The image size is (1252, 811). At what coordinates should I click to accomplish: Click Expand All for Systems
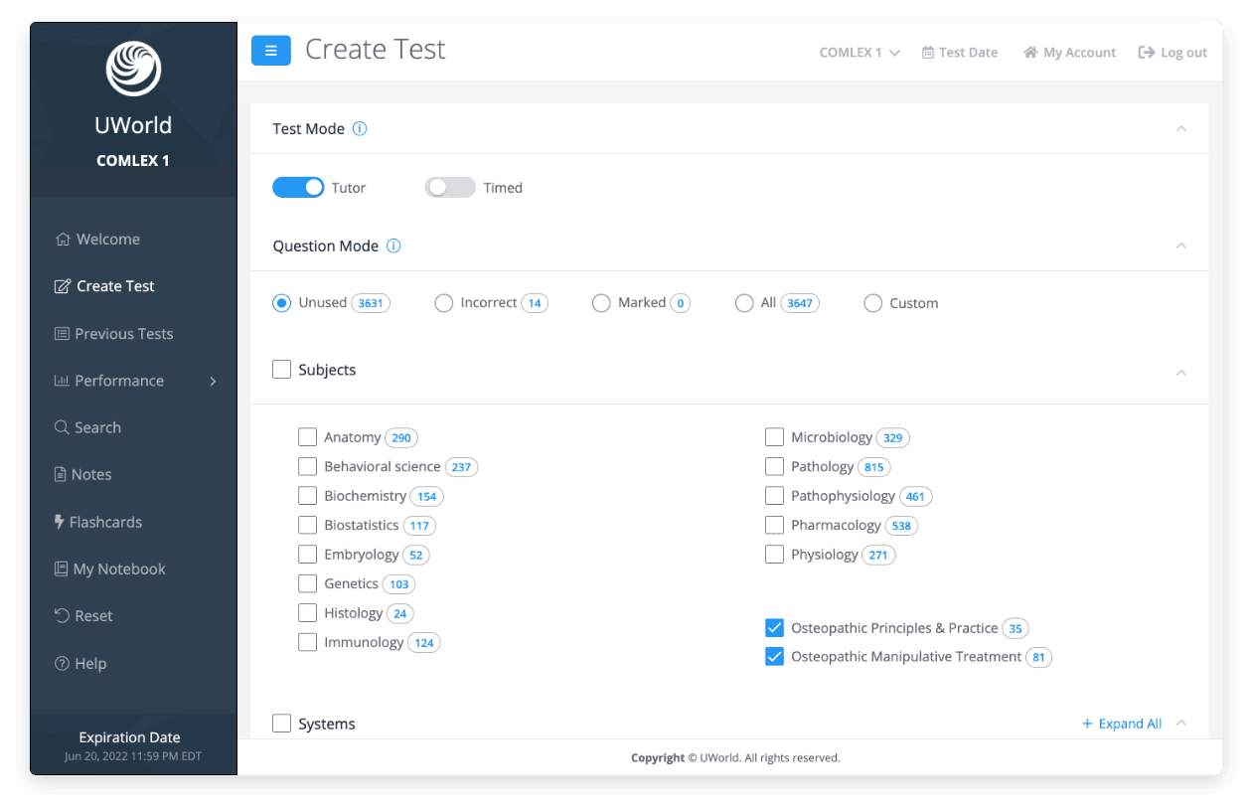click(1122, 724)
